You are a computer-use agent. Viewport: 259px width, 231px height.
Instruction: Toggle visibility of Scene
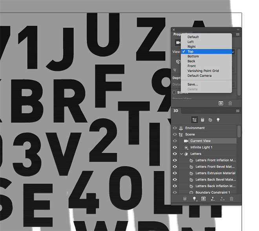click(x=175, y=134)
